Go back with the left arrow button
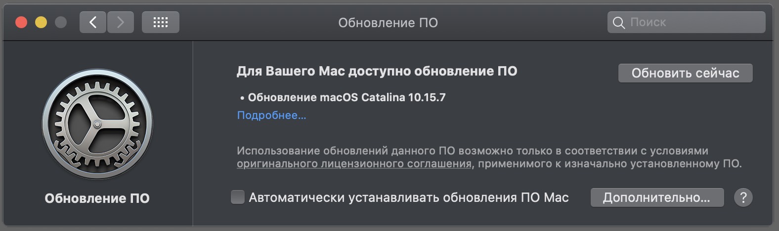The height and width of the screenshot is (231, 779). coord(93,22)
